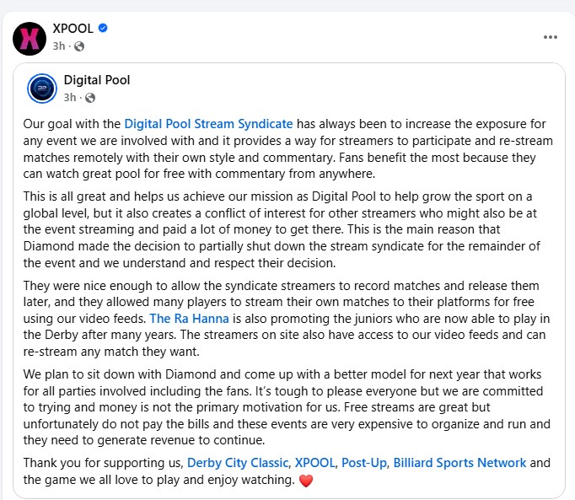This screenshot has height=500, width=575.
Task: Visit the Derby City Classic page link
Action: (238, 463)
